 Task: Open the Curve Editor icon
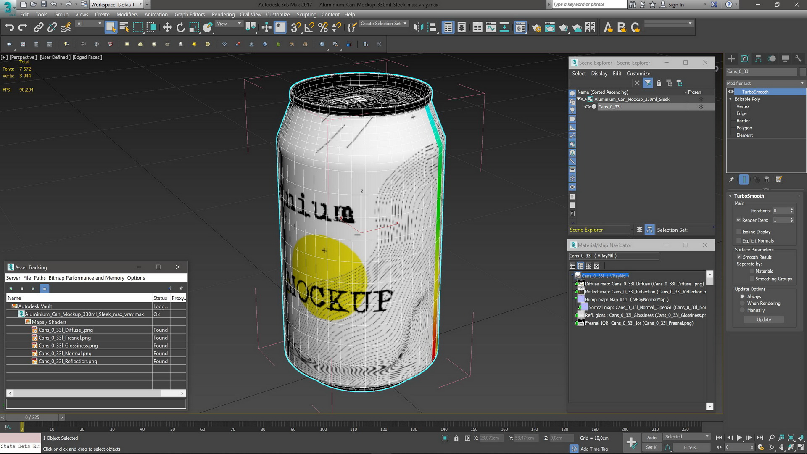491,28
